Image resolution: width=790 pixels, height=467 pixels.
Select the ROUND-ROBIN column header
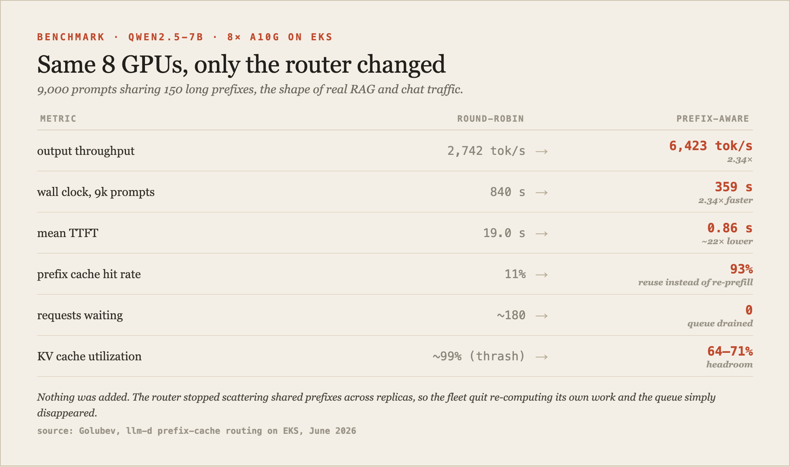click(491, 119)
